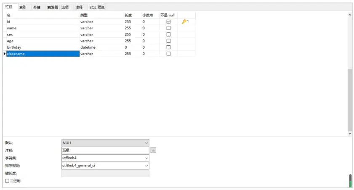The image size is (354, 190).
Task: Switch to the 选项 options tab
Action: (65, 7)
